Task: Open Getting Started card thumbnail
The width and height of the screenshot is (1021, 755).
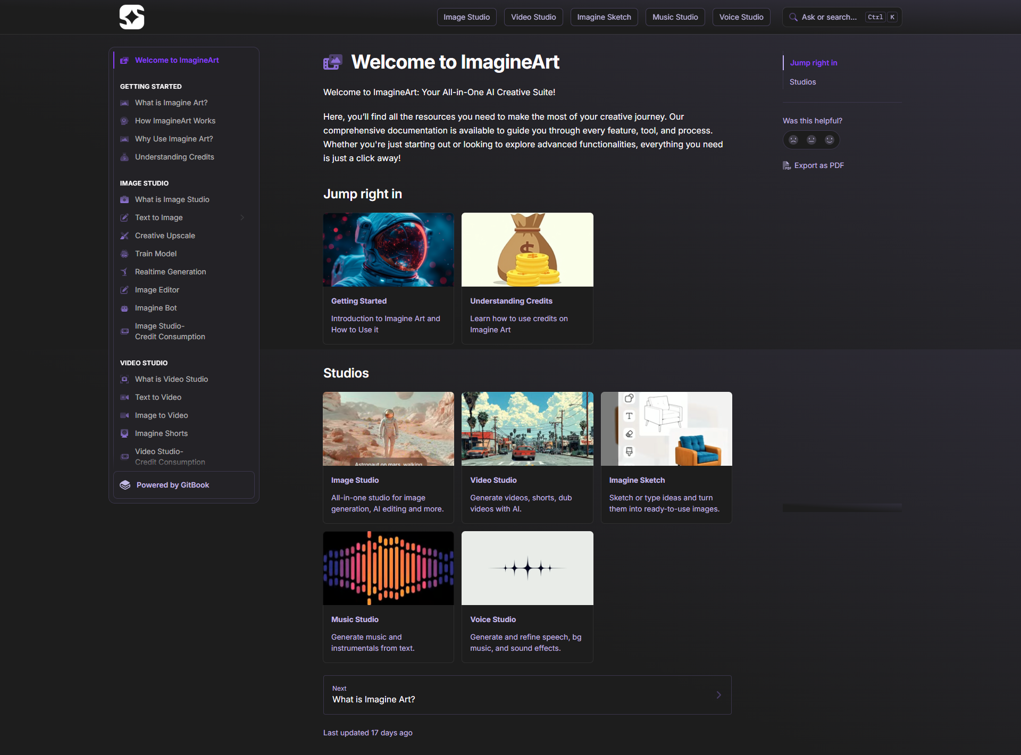Action: click(x=389, y=250)
